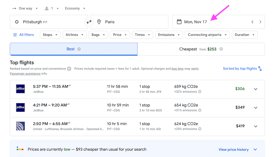Change sorting via Sorted by top flights
The width and height of the screenshot is (273, 157).
242,69
